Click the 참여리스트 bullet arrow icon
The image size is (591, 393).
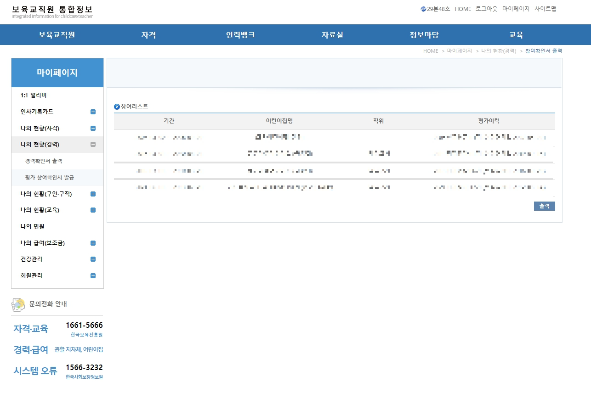117,107
